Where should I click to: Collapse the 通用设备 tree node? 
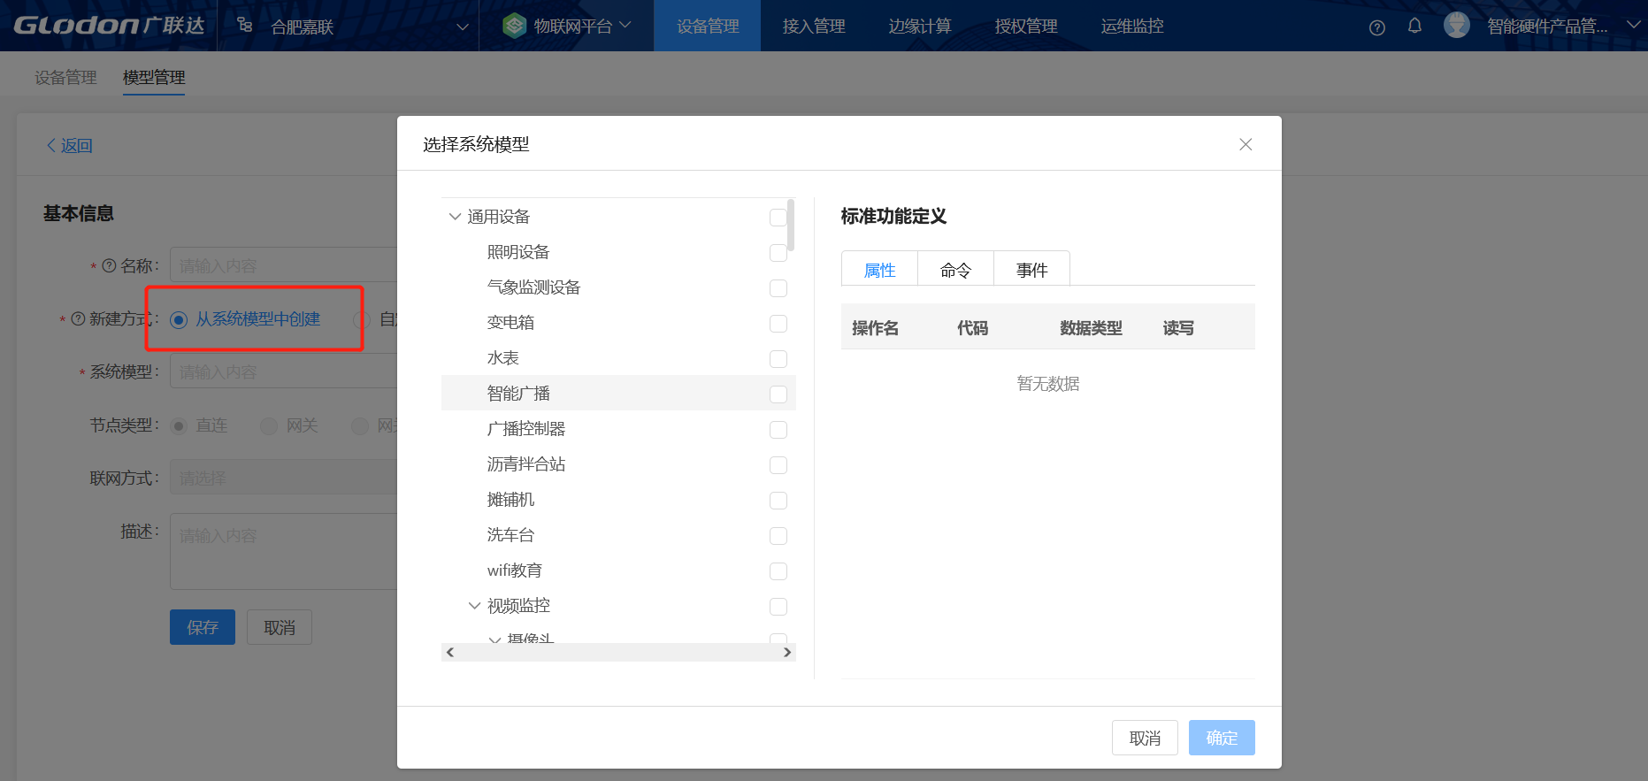(x=455, y=217)
